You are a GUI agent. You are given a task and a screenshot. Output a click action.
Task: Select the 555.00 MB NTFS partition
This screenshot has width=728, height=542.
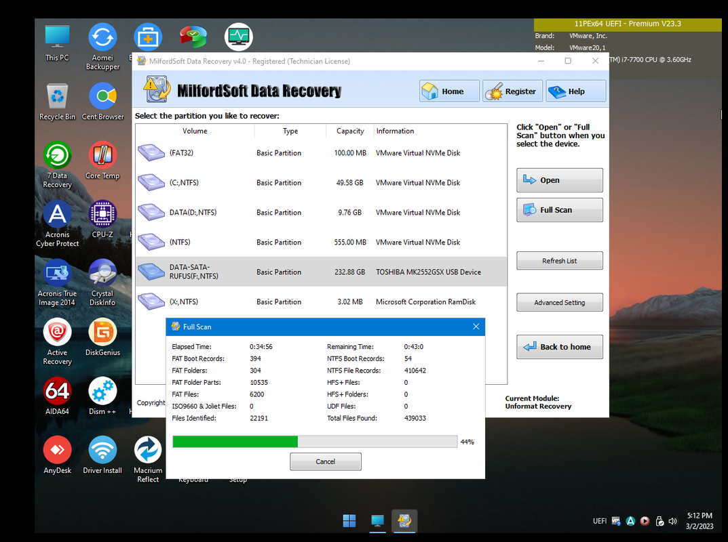322,242
